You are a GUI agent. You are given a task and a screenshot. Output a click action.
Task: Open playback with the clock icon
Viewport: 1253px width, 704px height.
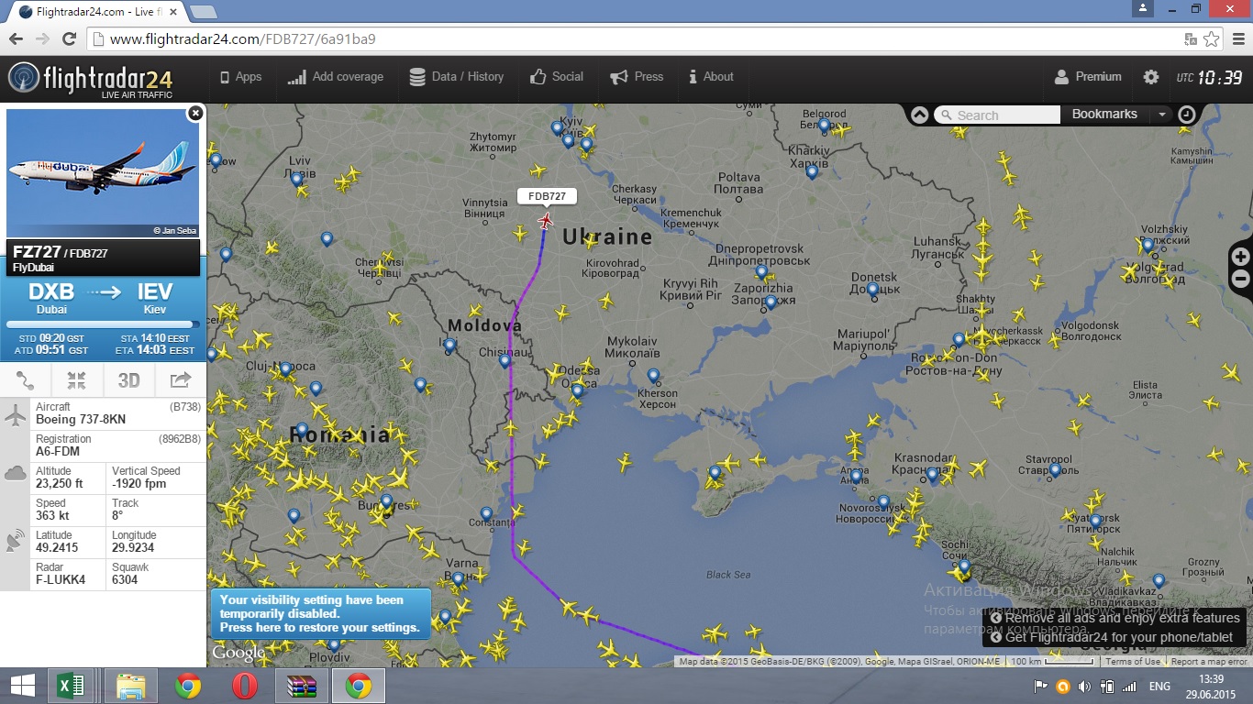1187,115
